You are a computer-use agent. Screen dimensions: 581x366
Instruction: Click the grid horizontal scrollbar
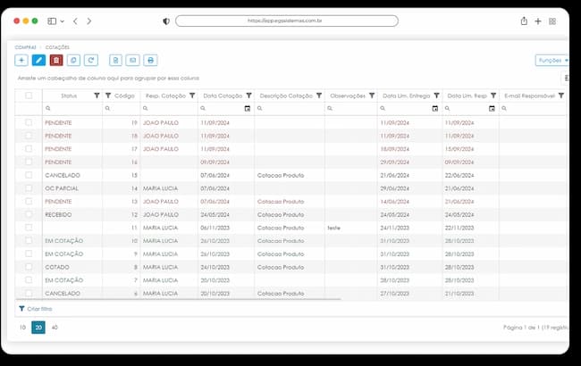point(178,299)
